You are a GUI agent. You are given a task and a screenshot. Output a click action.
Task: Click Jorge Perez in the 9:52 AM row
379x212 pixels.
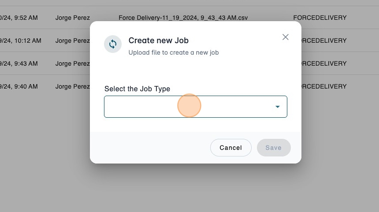click(x=72, y=18)
